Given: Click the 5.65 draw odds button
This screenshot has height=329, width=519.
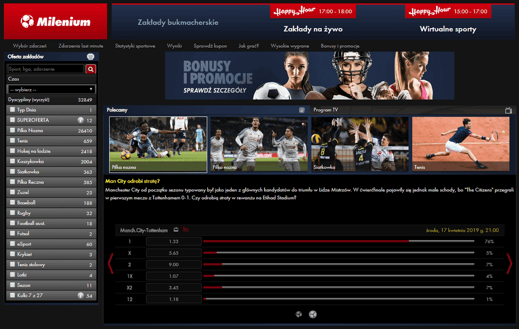Looking at the screenshot, I should (x=174, y=253).
